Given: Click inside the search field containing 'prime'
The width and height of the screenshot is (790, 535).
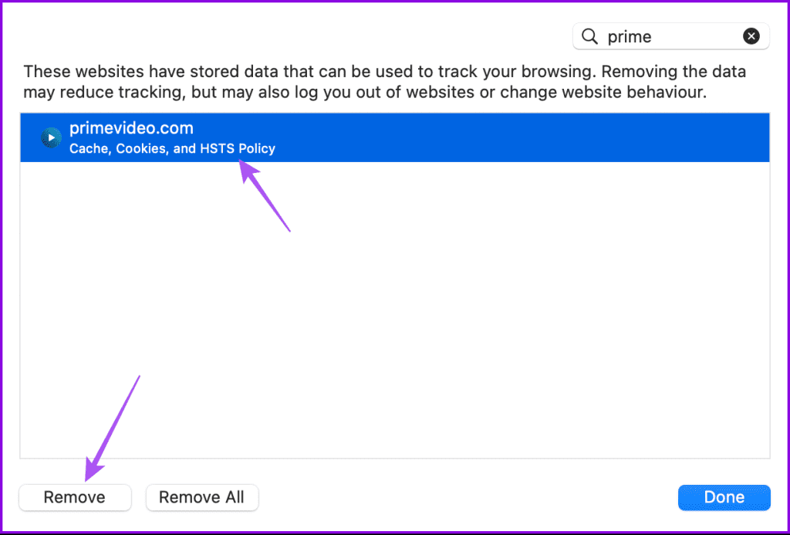Looking at the screenshot, I should coord(671,36).
